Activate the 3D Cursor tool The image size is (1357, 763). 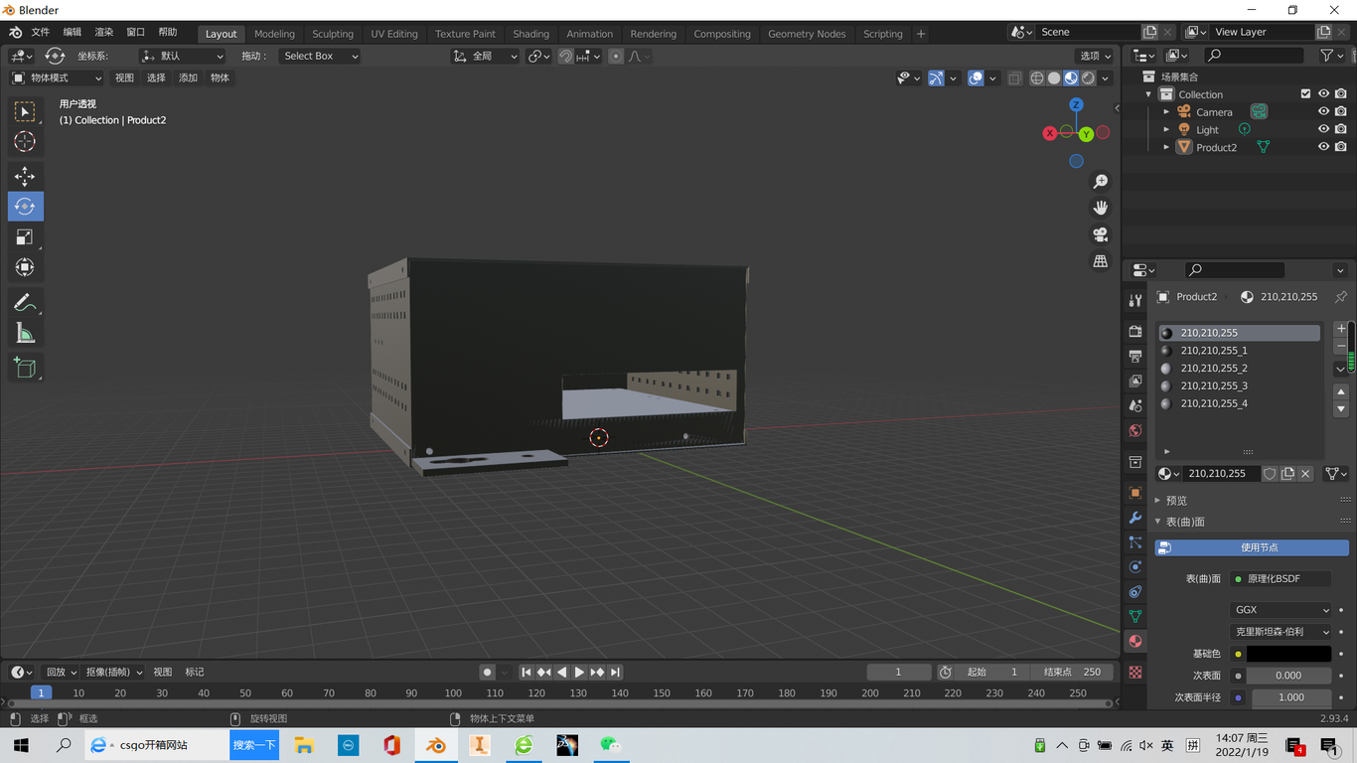[x=25, y=142]
